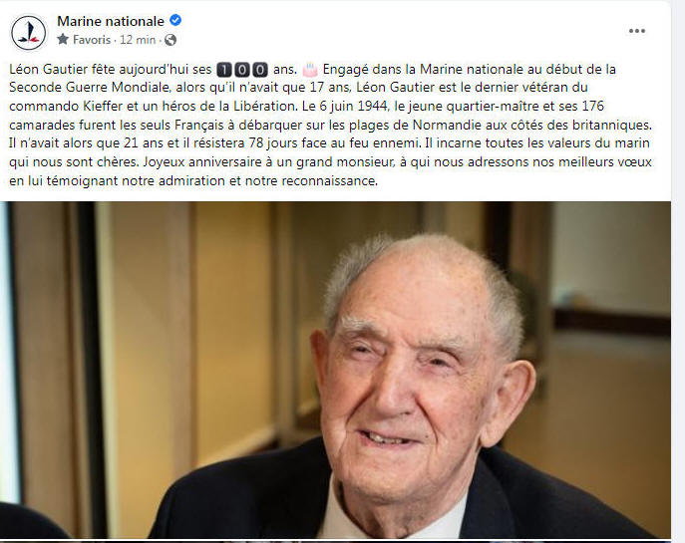Click the phrase Seconde Guerre Mondiale
685x543 pixels.
[x=89, y=88]
